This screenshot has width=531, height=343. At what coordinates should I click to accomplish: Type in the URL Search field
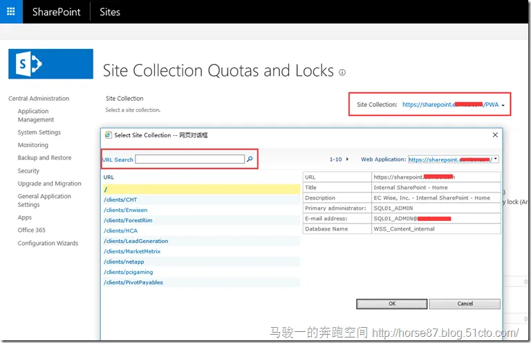(189, 159)
